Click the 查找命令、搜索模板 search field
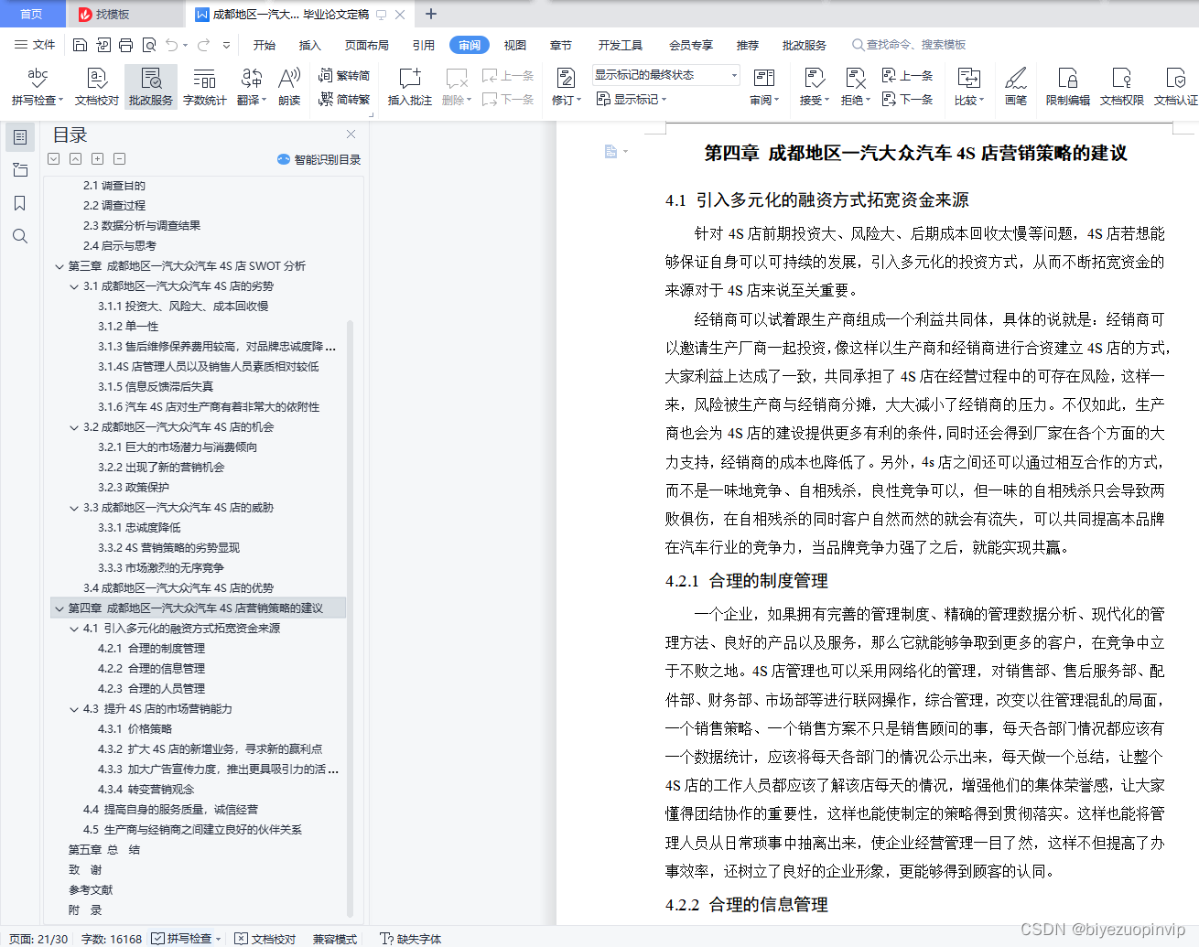This screenshot has width=1199, height=947. click(909, 45)
